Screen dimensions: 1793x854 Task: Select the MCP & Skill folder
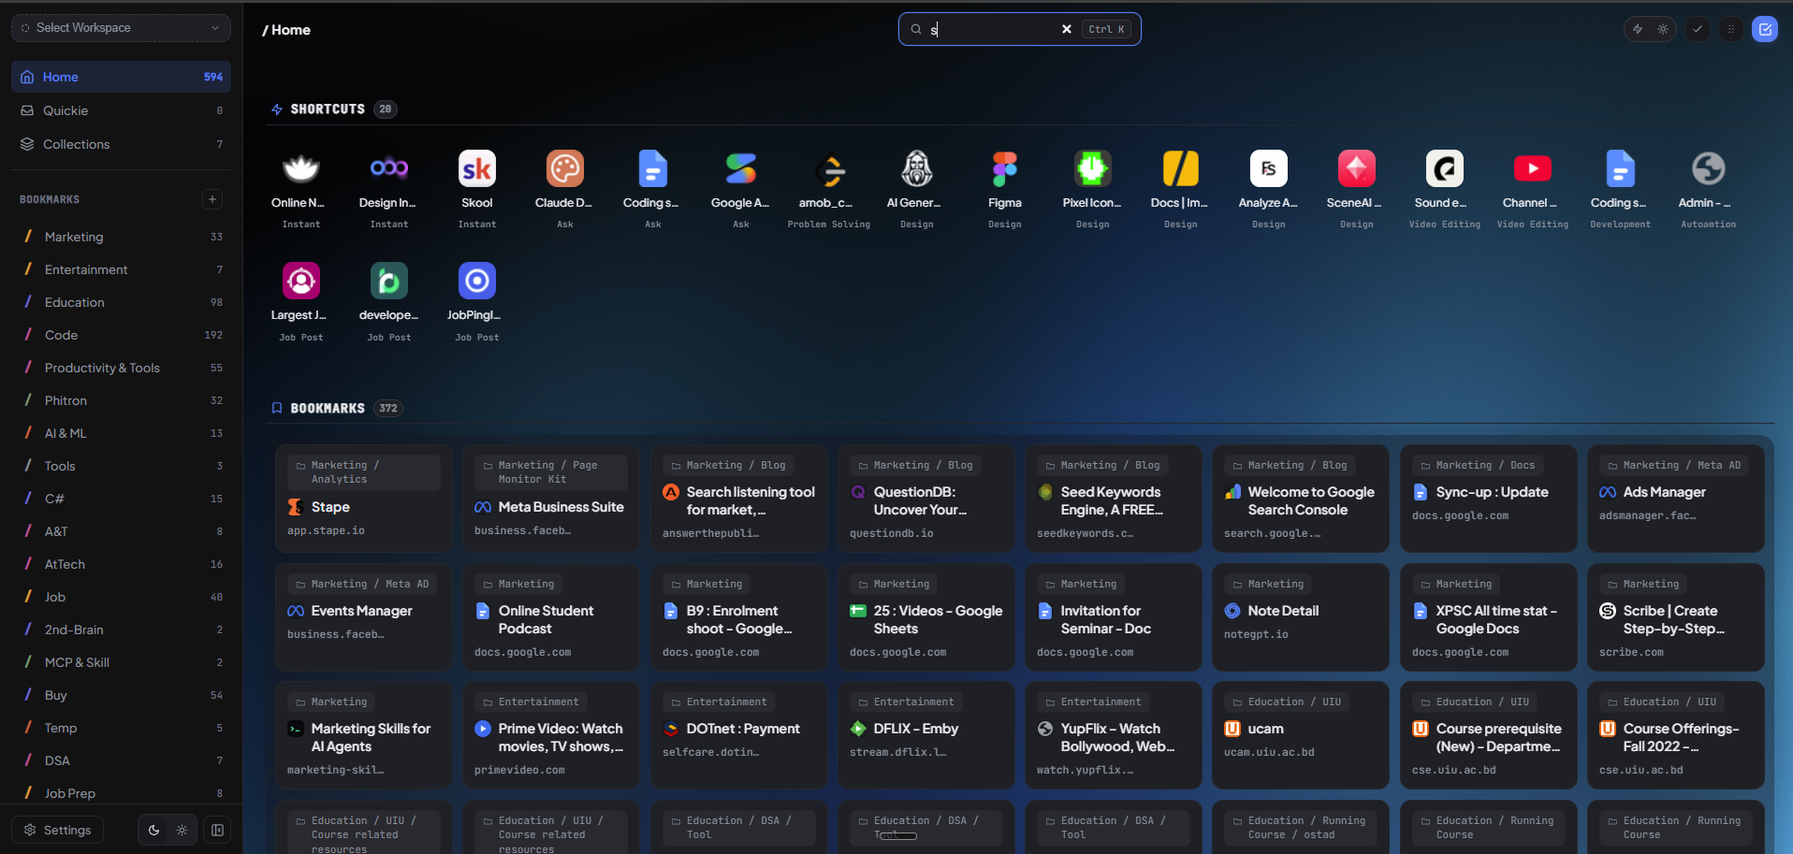tap(121, 662)
